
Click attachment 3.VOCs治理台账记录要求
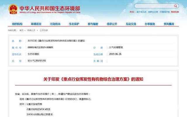tap(40, 114)
